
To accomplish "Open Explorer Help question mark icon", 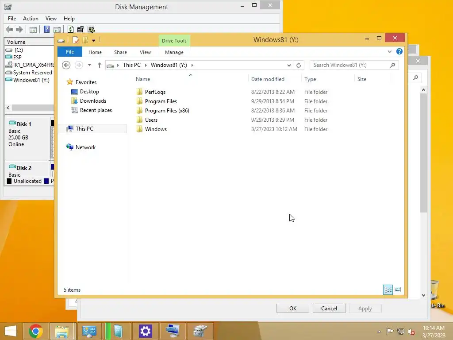I will click(399, 51).
